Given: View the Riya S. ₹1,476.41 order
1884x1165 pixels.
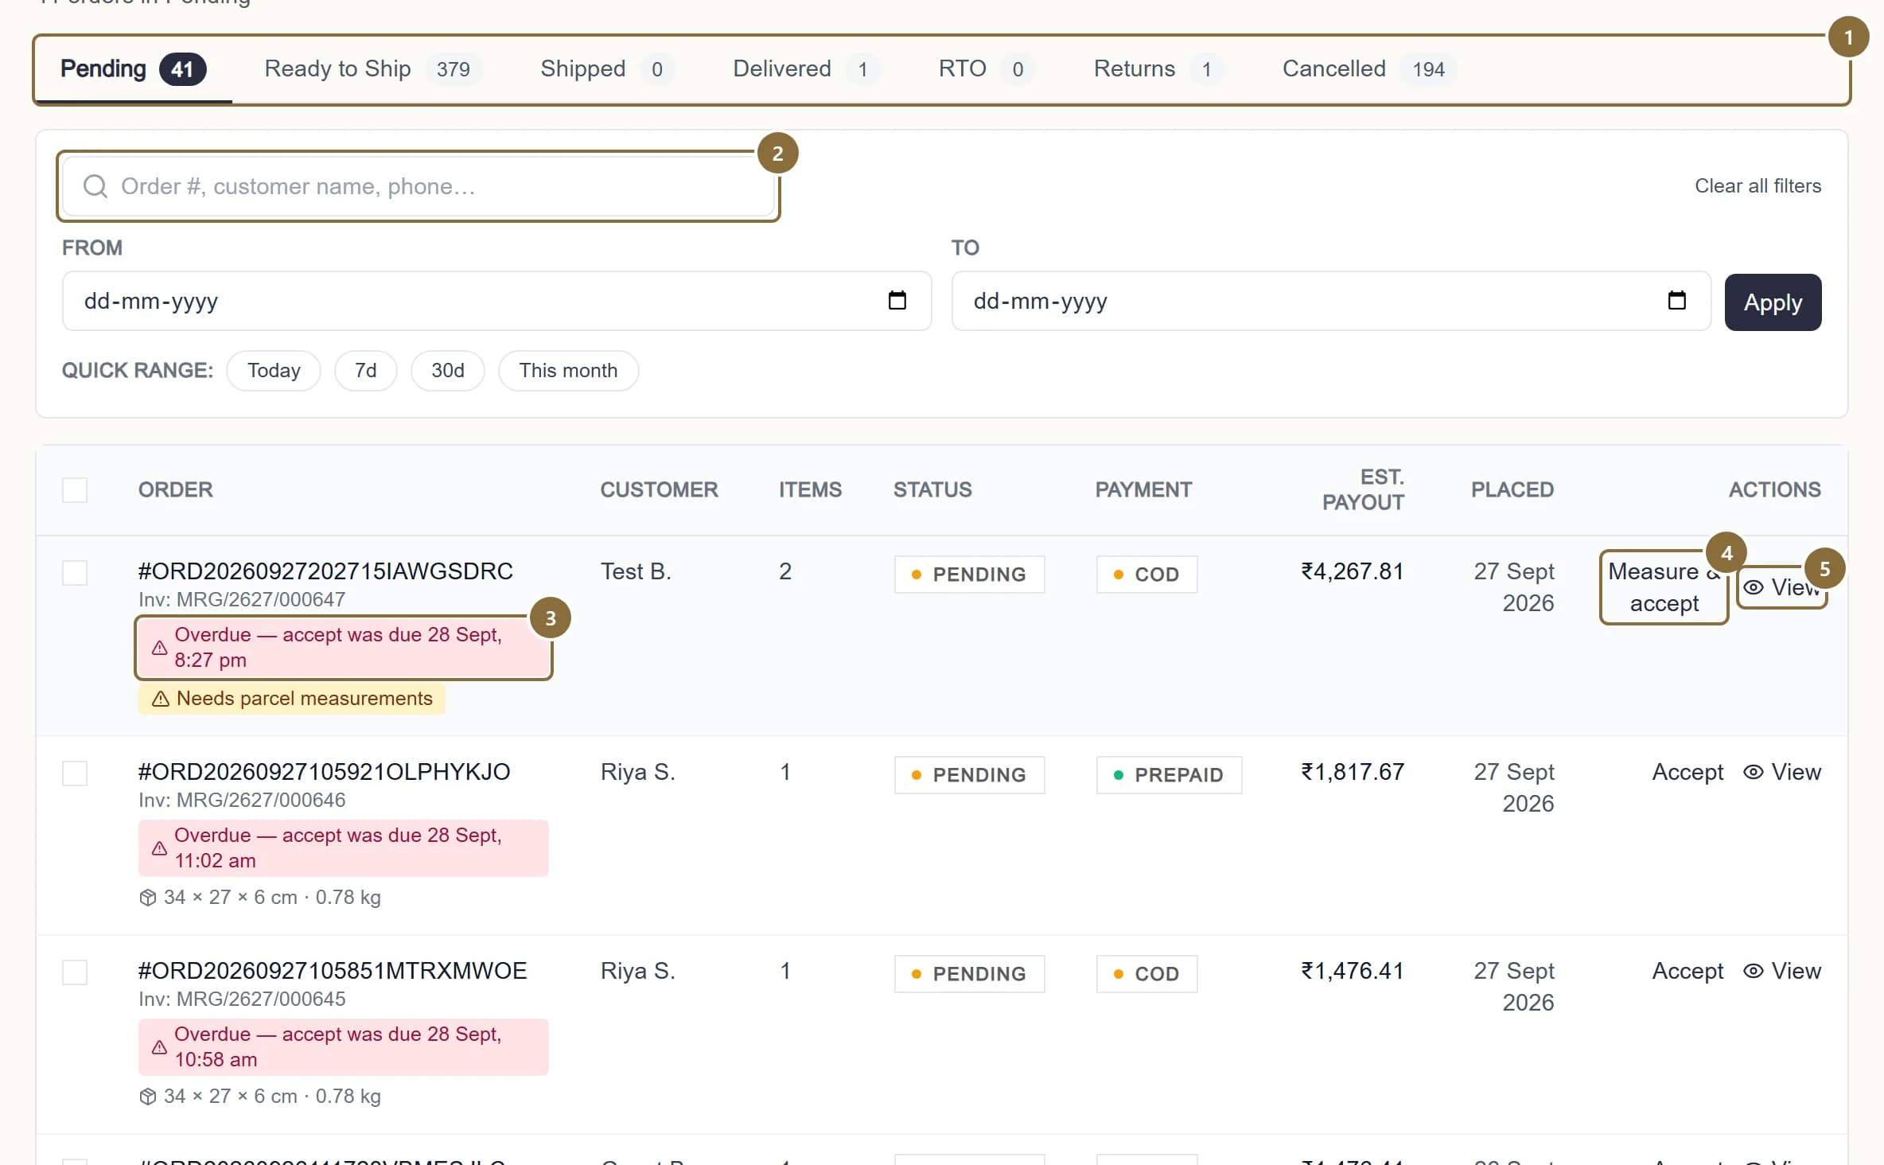Looking at the screenshot, I should click(1782, 971).
